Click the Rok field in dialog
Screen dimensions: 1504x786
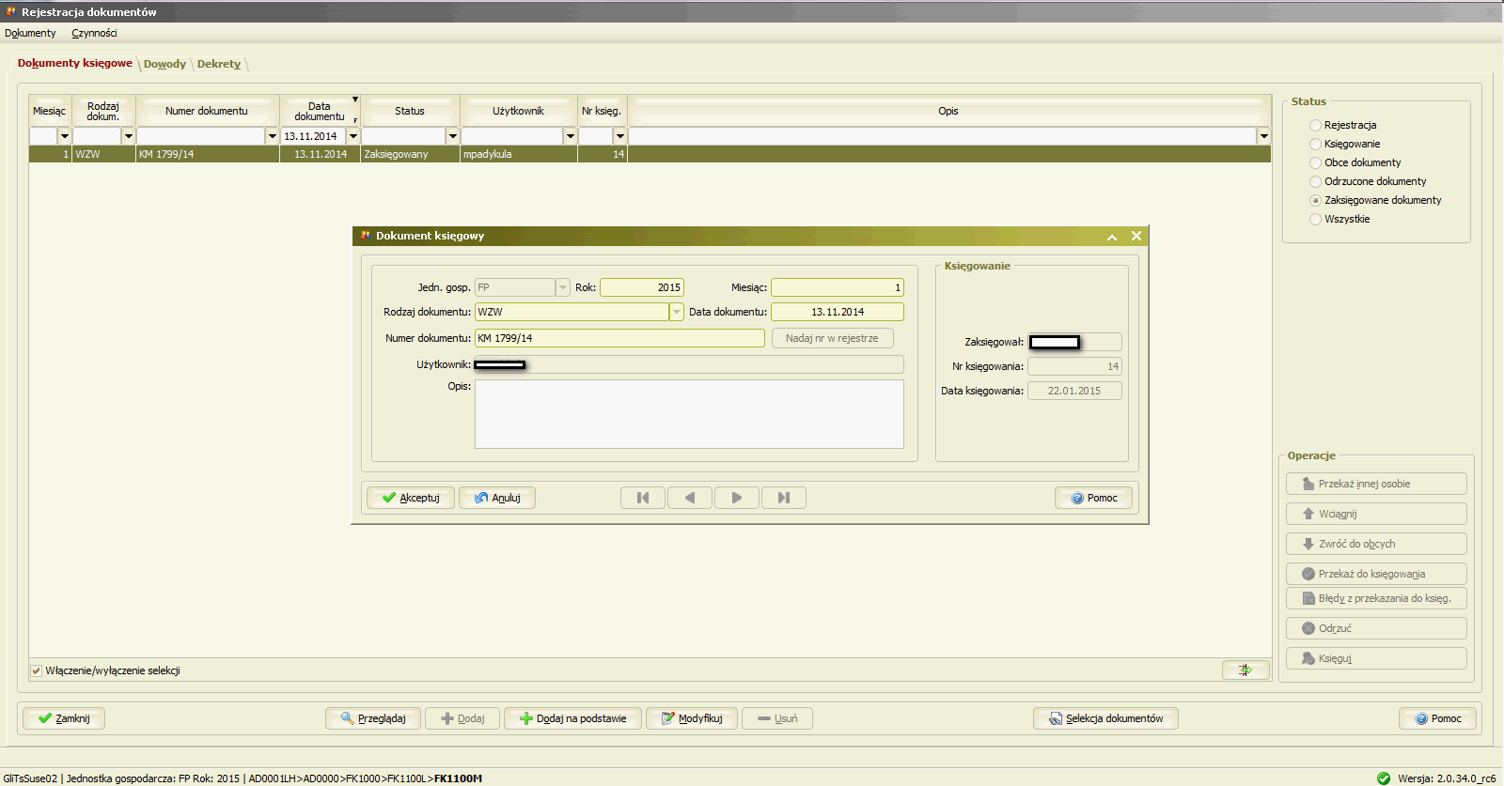coord(642,287)
